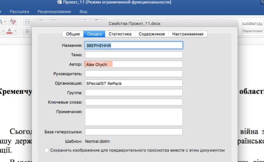Click the bulleted list icon

tap(28, 22)
